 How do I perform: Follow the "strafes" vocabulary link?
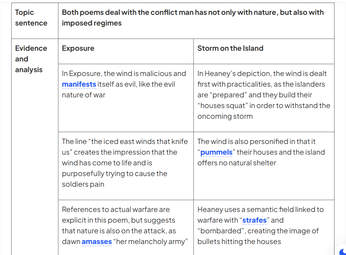pos(254,220)
